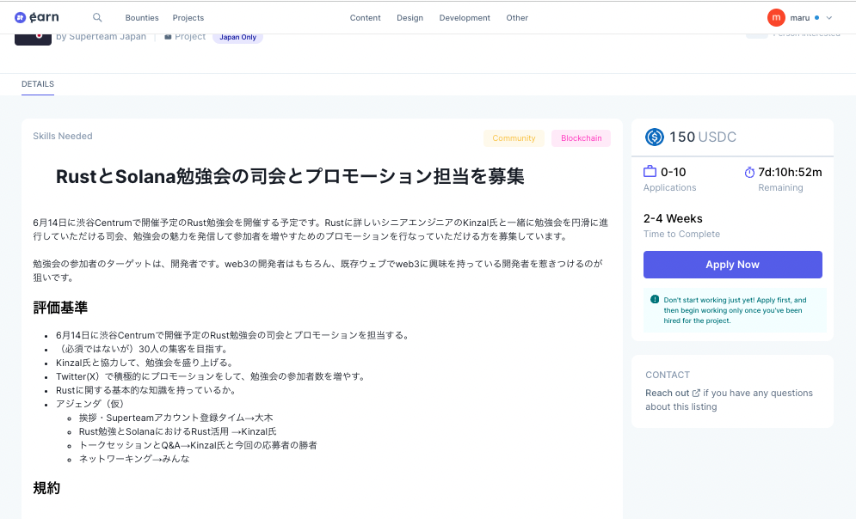Switch to the DETAILS tab

pos(38,84)
